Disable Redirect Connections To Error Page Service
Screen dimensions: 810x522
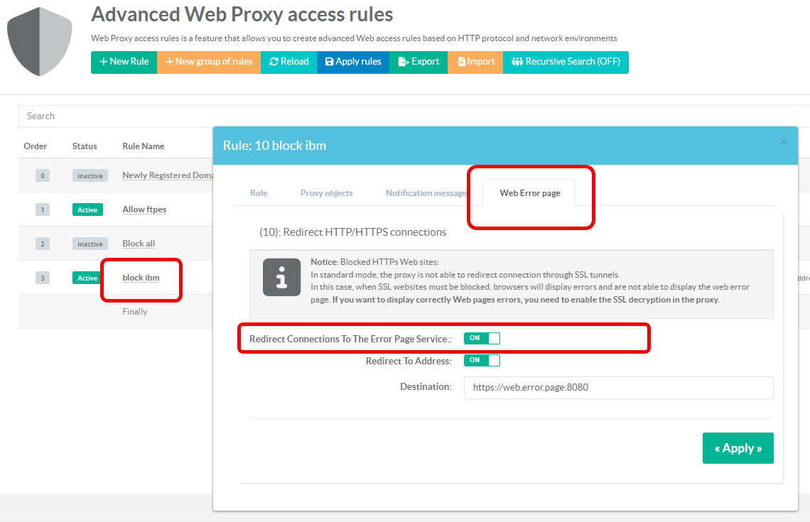click(x=482, y=339)
